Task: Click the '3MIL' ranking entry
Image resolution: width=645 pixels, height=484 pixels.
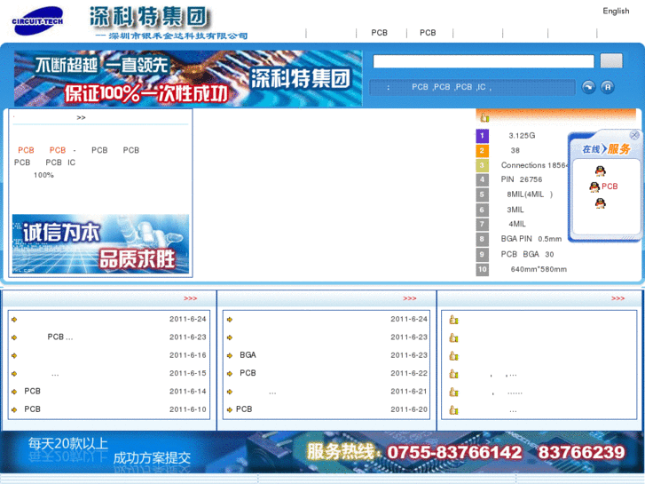Action: click(x=515, y=210)
